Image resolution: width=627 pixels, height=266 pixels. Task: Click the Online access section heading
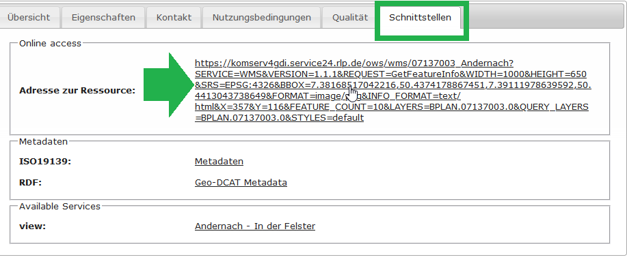50,44
